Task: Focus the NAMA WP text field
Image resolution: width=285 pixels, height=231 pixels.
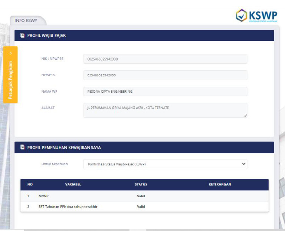Action: [x=165, y=91]
